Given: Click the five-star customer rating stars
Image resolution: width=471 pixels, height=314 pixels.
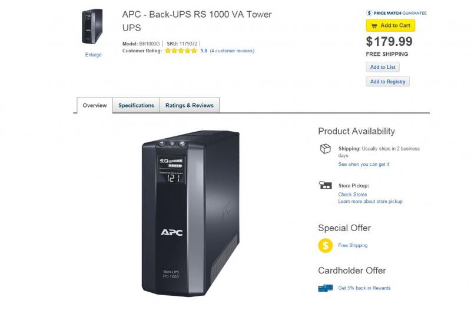Looking at the screenshot, I should click(181, 51).
